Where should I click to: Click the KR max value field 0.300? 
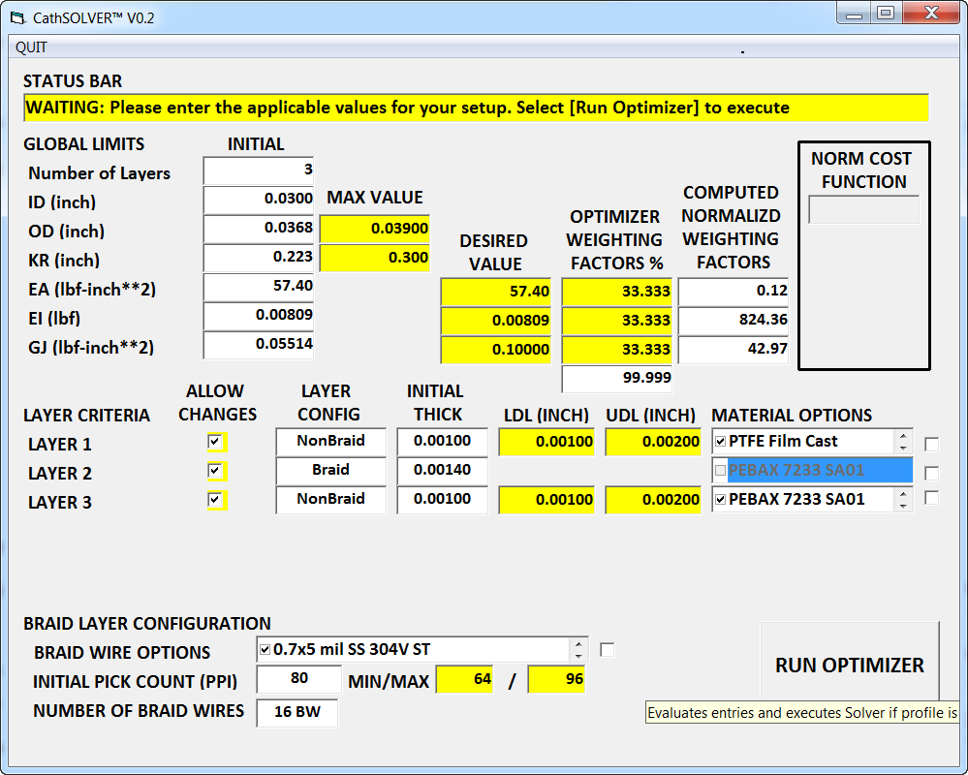click(375, 258)
